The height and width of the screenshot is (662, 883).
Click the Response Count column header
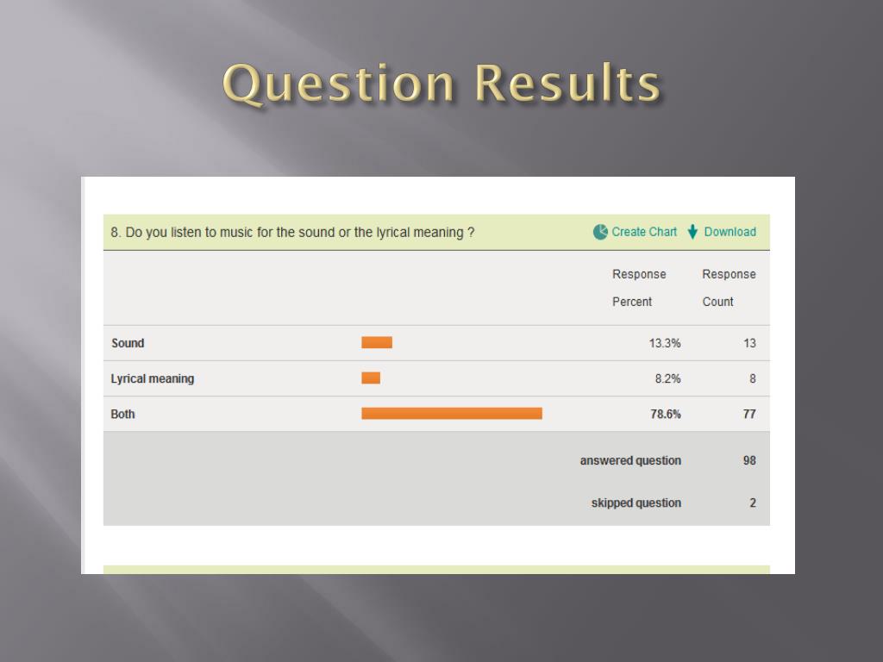[729, 288]
